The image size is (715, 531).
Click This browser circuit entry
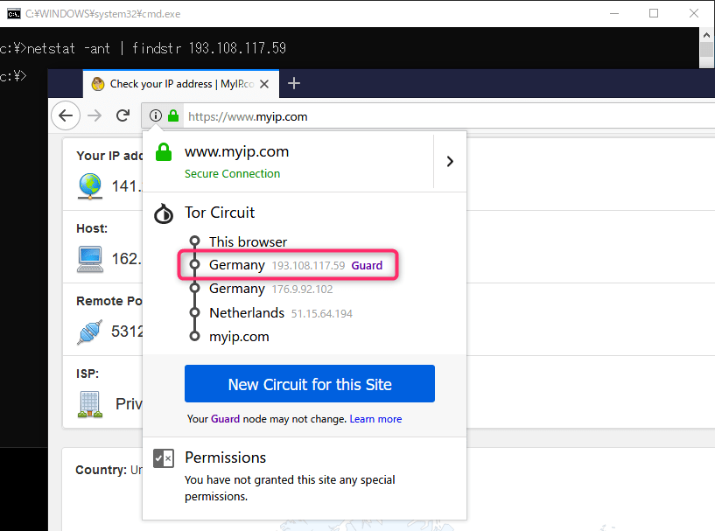coord(248,241)
